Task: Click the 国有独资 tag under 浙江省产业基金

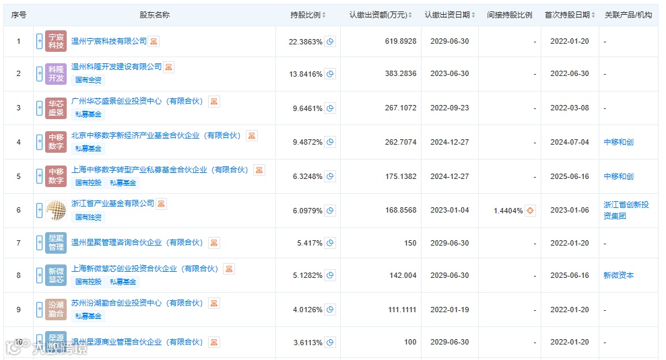Action: point(88,217)
